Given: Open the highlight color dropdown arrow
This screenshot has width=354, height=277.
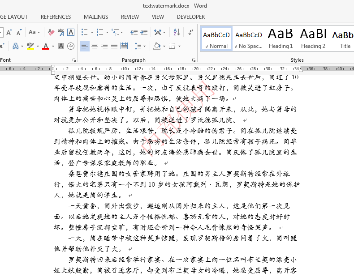Looking at the screenshot, I should point(38,47).
